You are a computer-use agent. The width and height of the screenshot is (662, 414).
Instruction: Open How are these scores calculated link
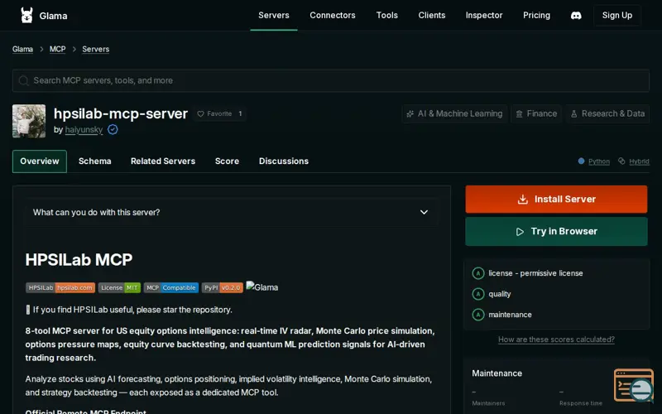[556, 339]
